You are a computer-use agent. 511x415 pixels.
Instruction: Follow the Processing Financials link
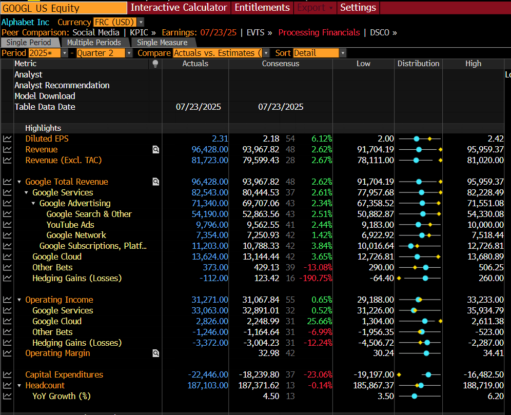(x=319, y=32)
